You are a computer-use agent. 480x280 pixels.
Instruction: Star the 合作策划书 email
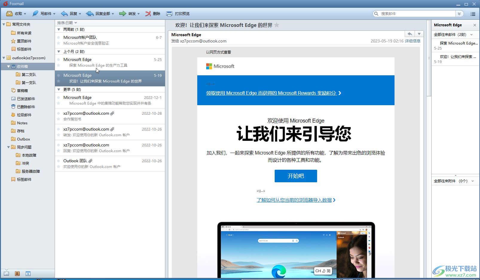coord(59,119)
